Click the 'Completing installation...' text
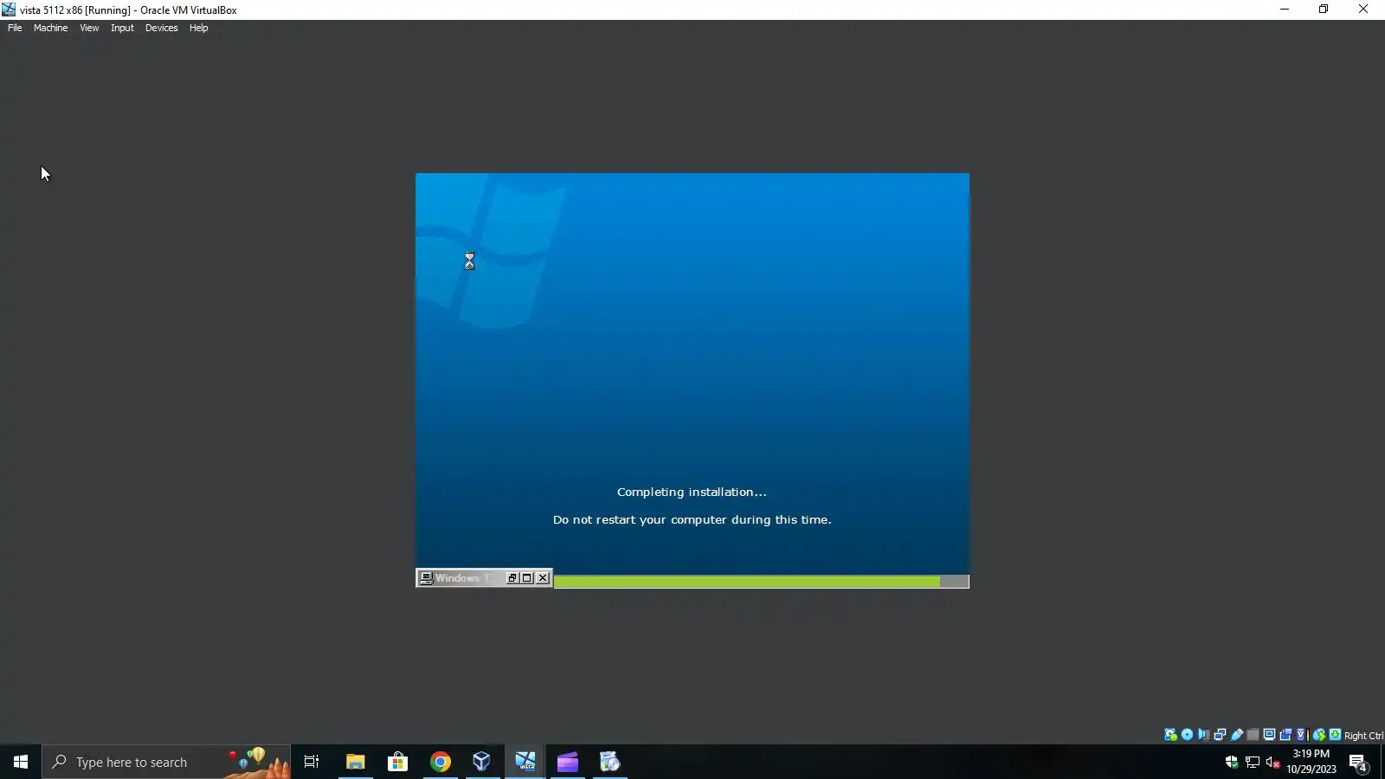 [x=692, y=492]
